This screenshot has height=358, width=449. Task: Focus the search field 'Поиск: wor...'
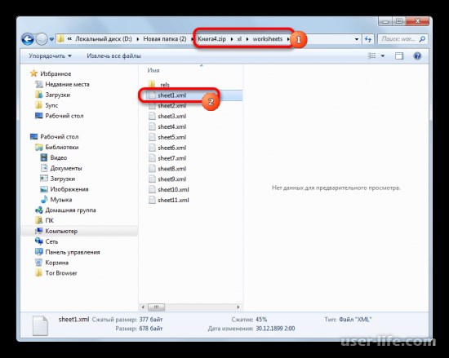pyautogui.click(x=398, y=39)
